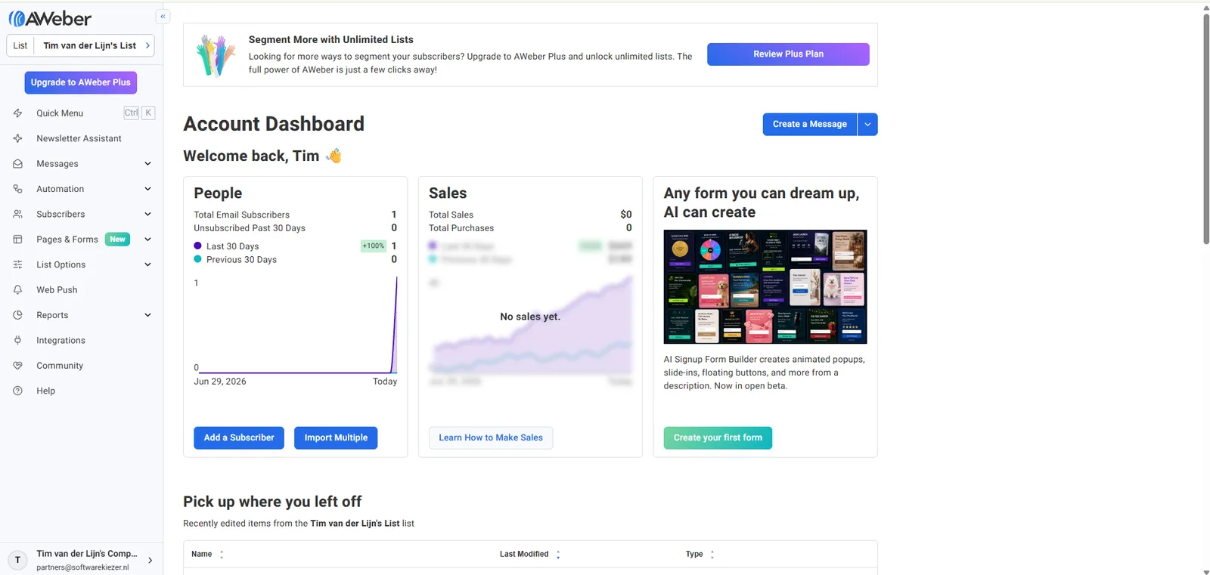
Task: Click Import Multiple button
Action: coord(336,438)
